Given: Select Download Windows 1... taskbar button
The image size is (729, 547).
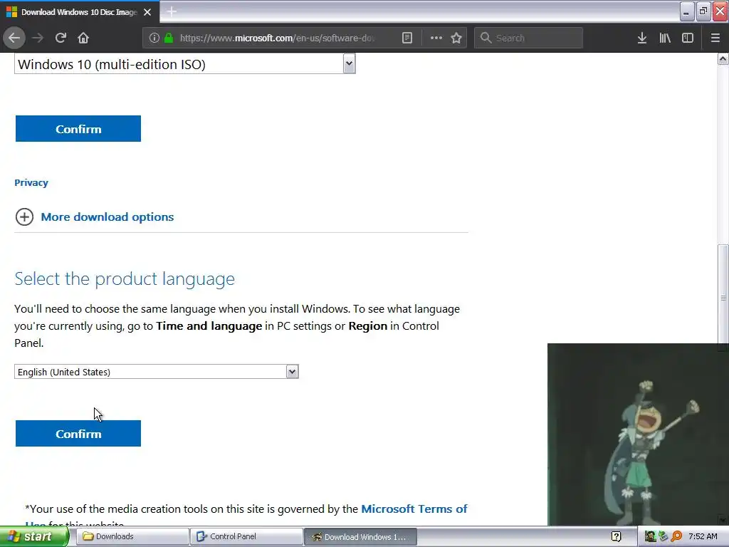Looking at the screenshot, I should click(x=360, y=536).
